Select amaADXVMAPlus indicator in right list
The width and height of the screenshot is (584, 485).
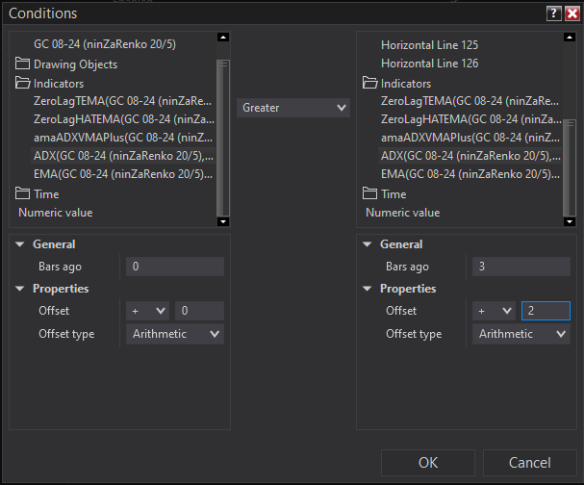click(x=470, y=138)
